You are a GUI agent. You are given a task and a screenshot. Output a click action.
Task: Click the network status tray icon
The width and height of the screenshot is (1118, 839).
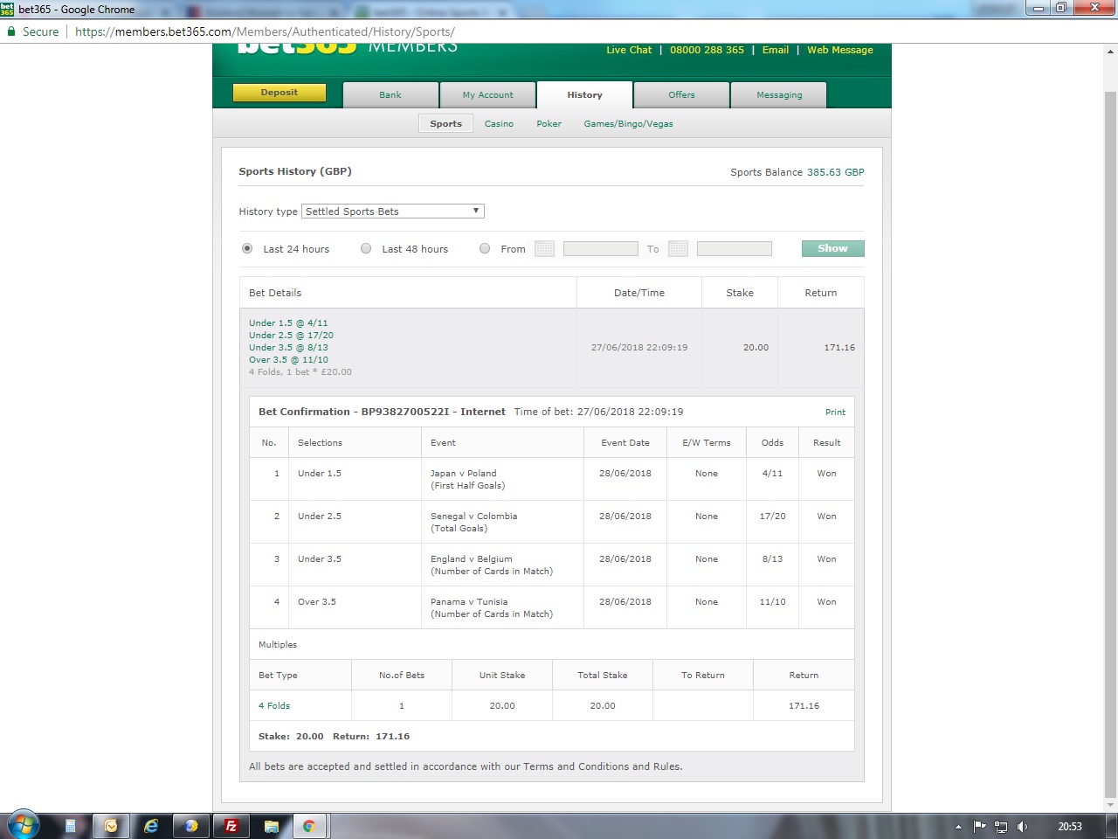pyautogui.click(x=1001, y=826)
